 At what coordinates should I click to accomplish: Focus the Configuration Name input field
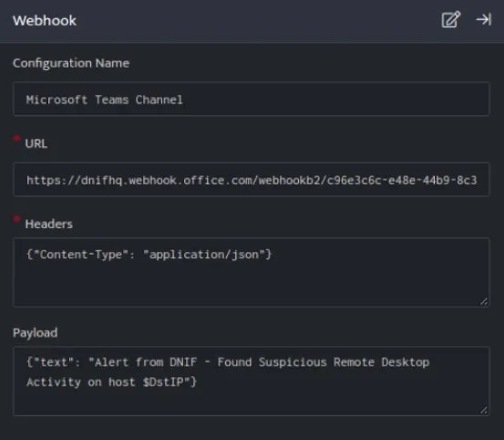(x=252, y=100)
